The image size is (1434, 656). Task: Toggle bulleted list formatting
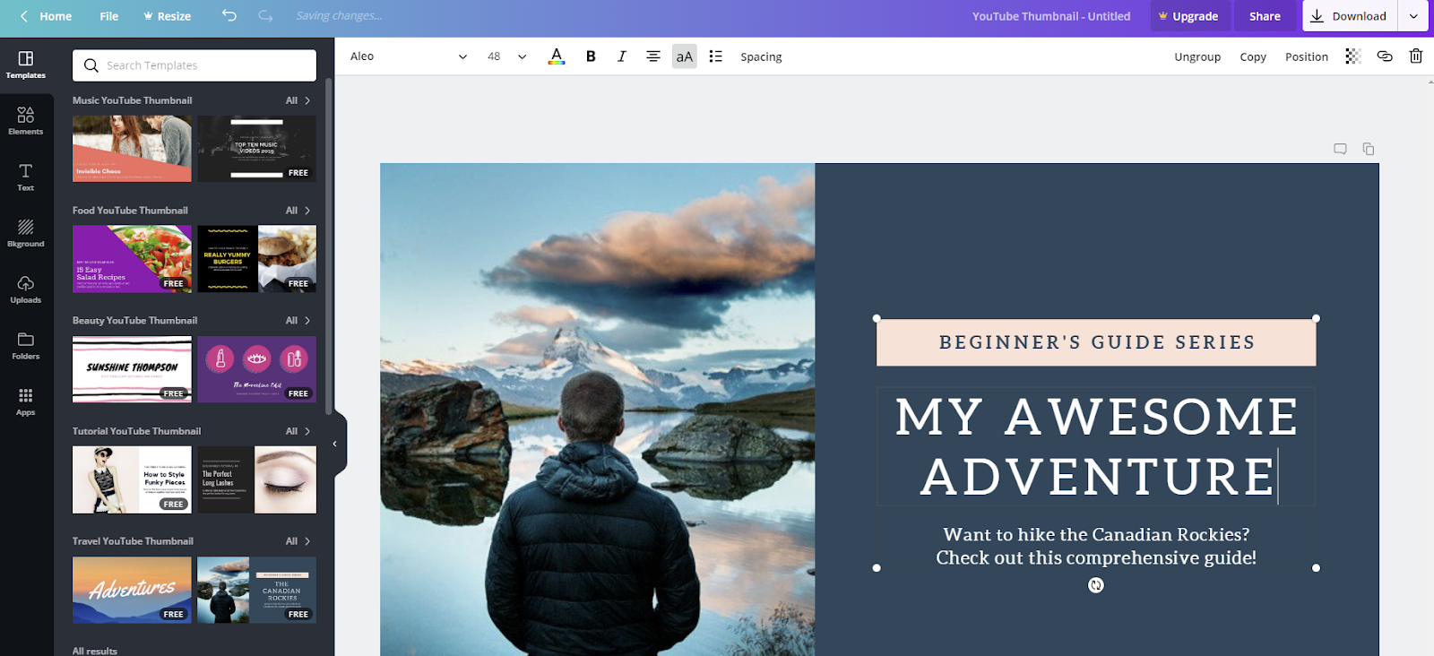coord(715,56)
